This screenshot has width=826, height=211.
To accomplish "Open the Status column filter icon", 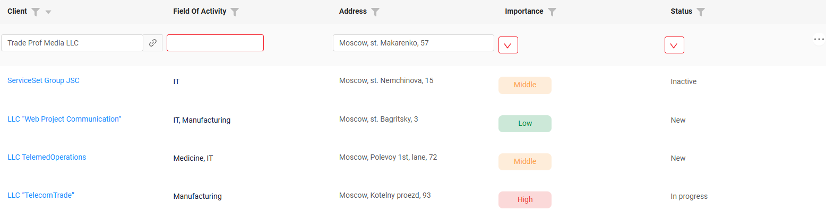I will point(701,12).
